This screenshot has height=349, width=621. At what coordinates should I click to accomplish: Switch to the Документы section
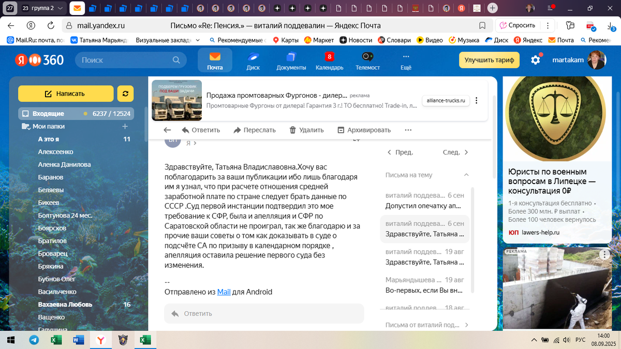[291, 60]
